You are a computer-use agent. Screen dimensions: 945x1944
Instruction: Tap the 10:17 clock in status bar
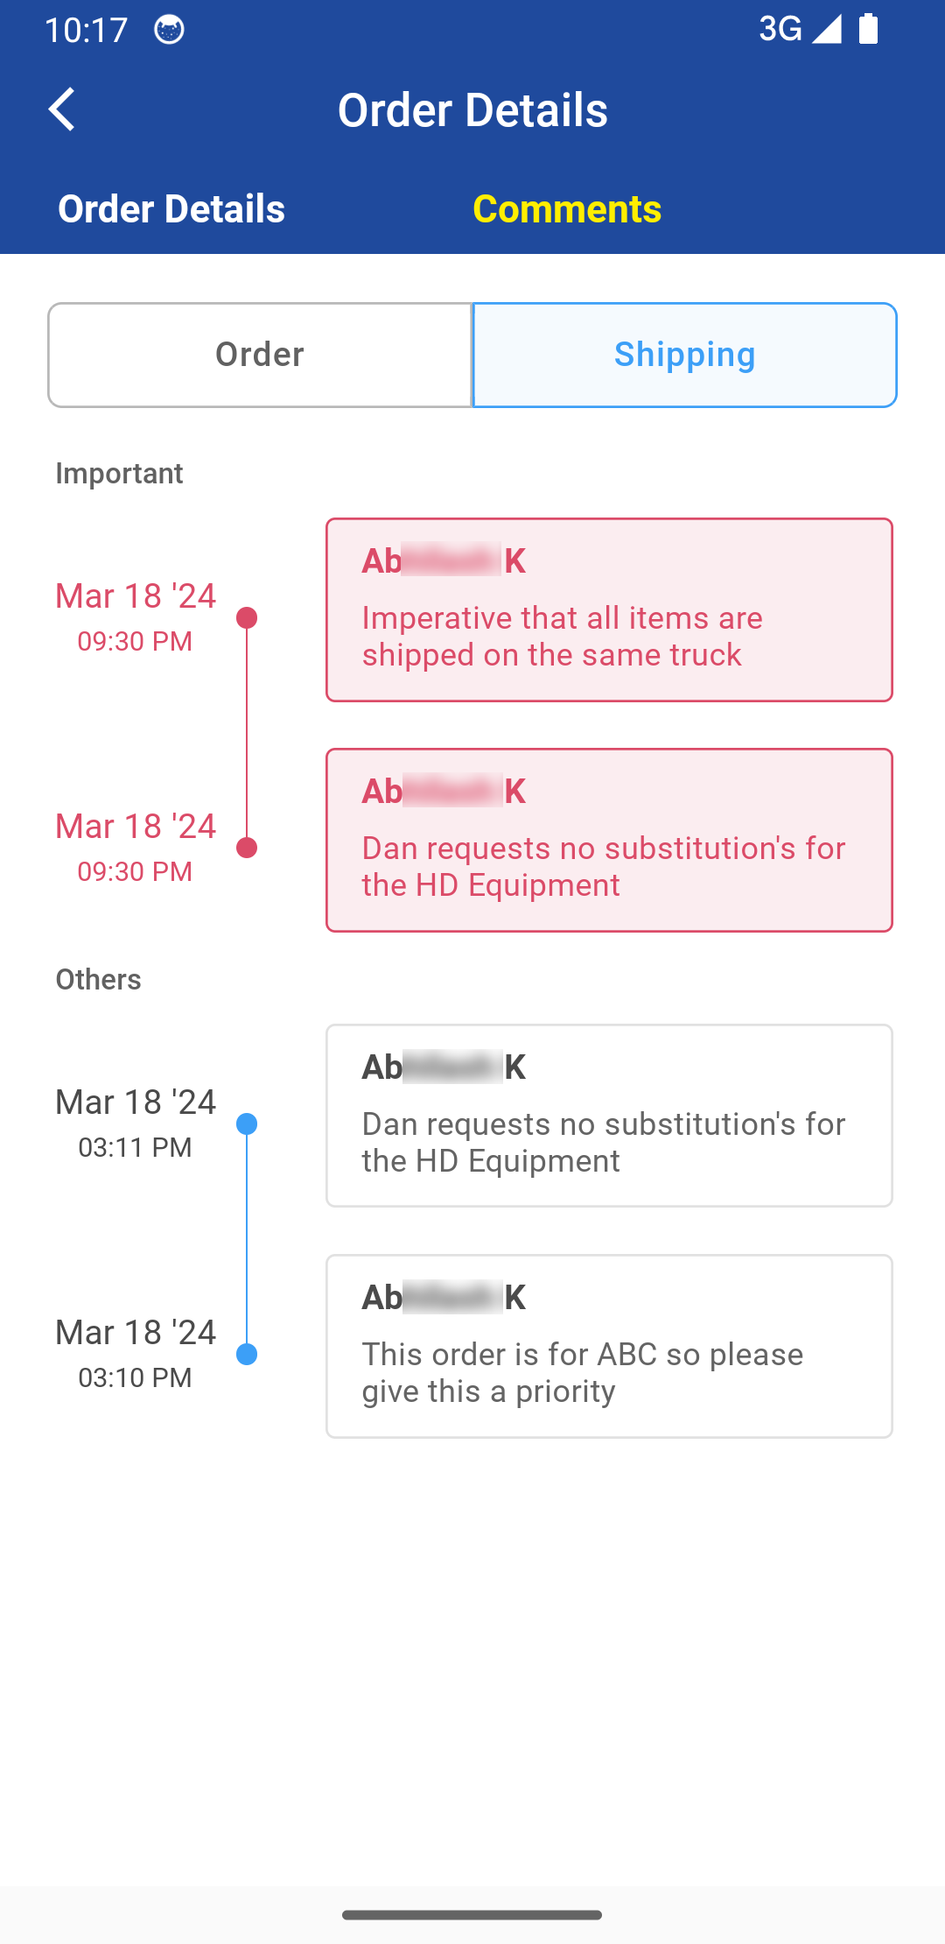[86, 30]
